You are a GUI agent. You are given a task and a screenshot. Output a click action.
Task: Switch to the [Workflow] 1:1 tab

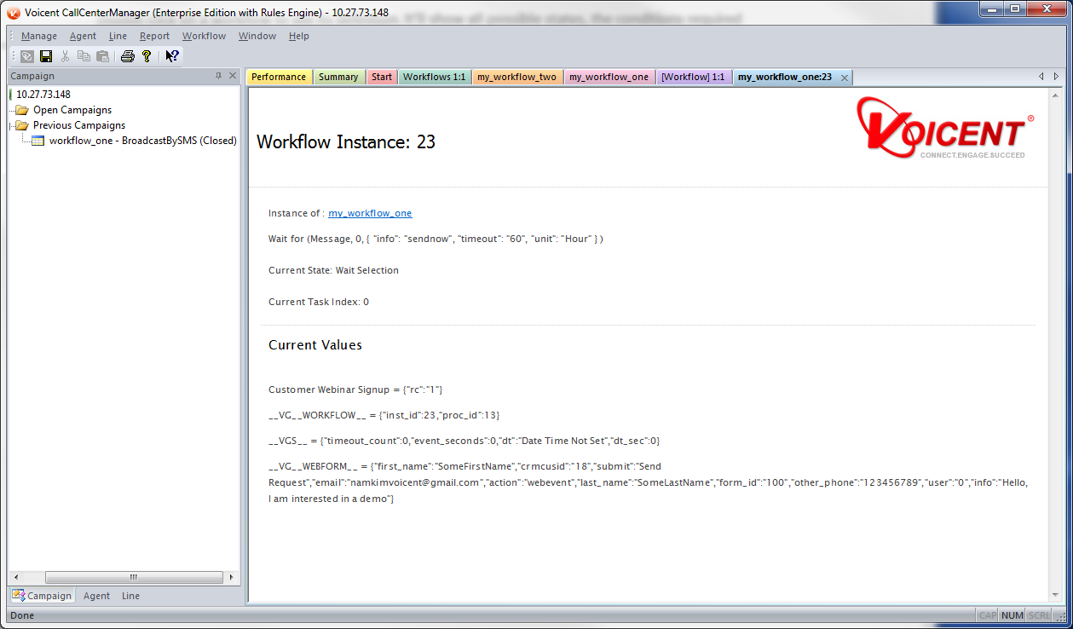pos(693,77)
